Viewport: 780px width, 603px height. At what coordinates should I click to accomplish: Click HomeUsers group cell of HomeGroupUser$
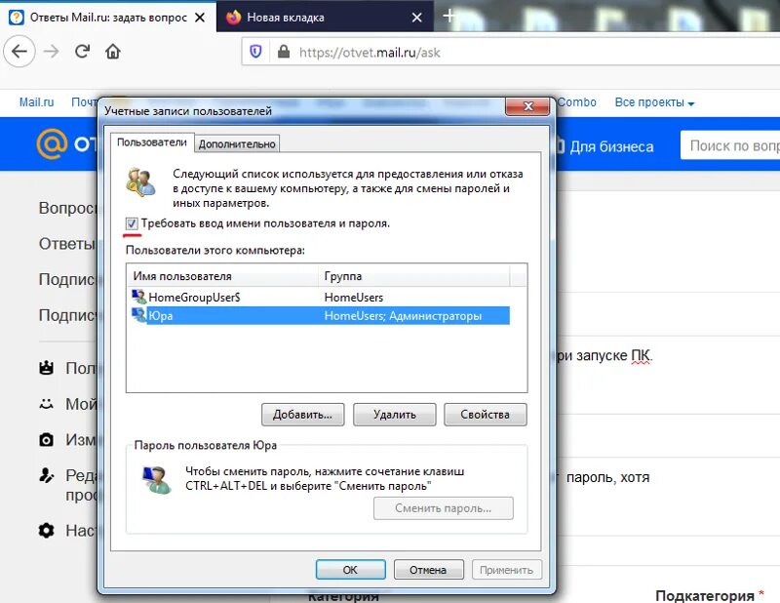point(354,298)
